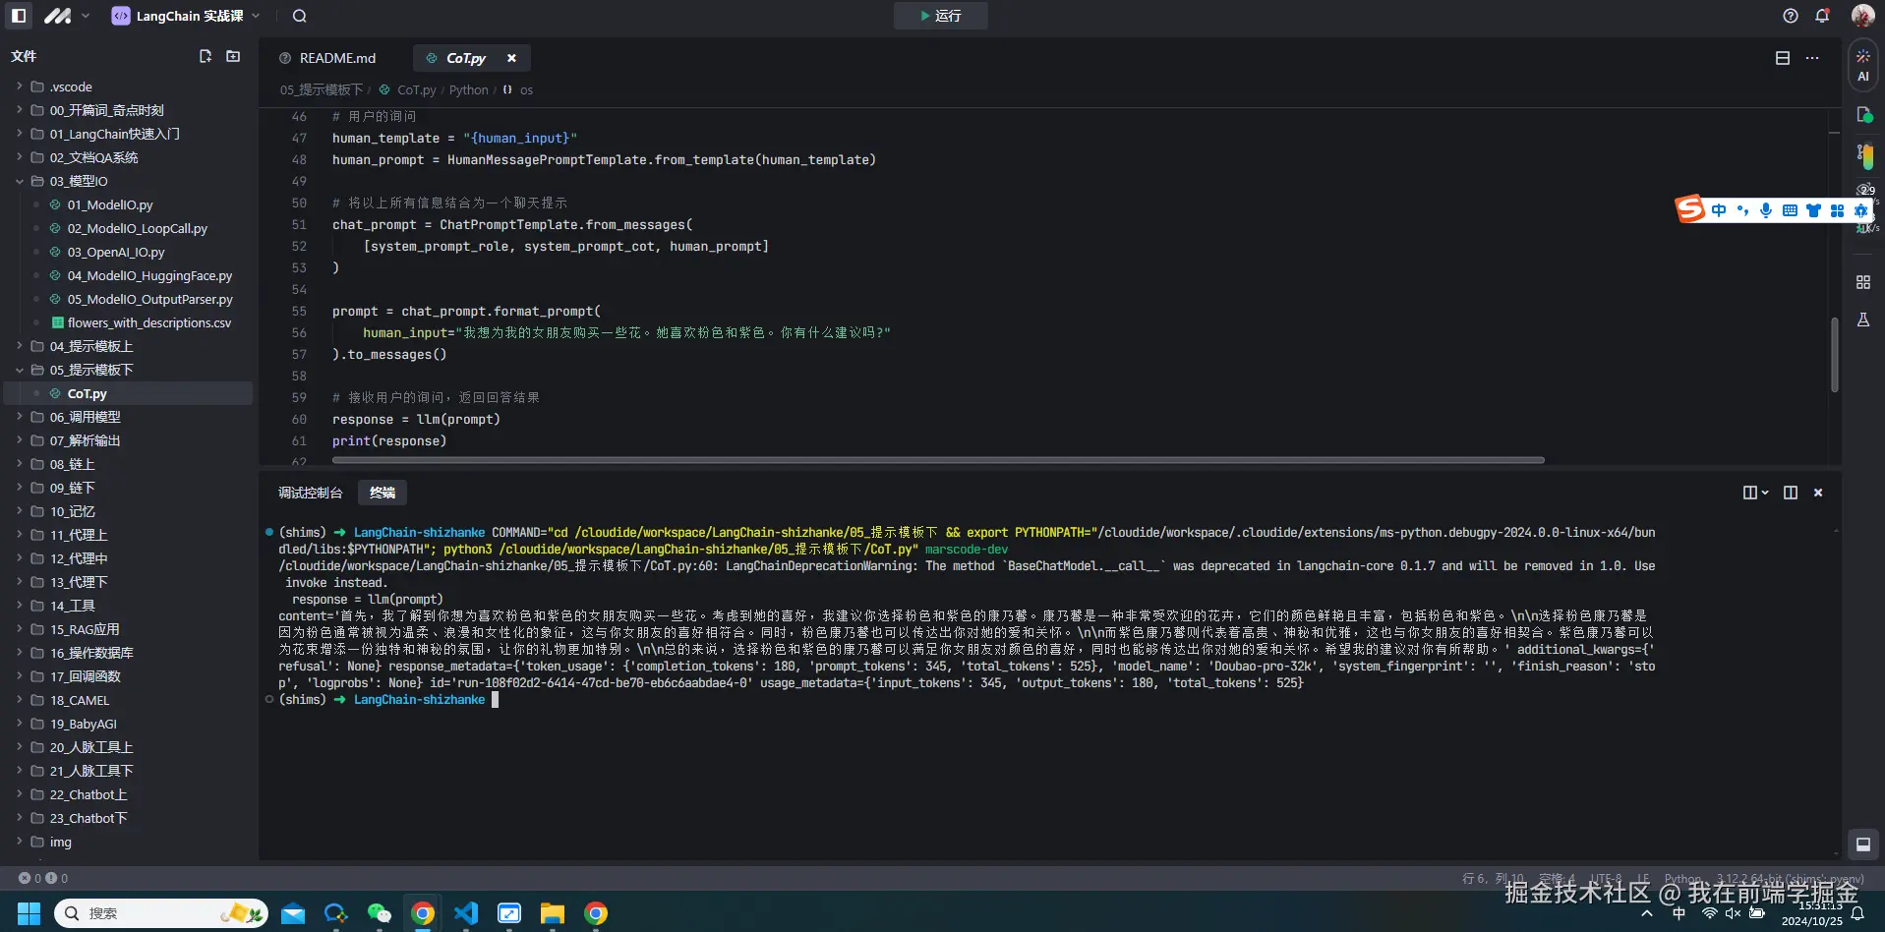Click the new folder icon in explorer
1885x932 pixels.
pos(233,56)
